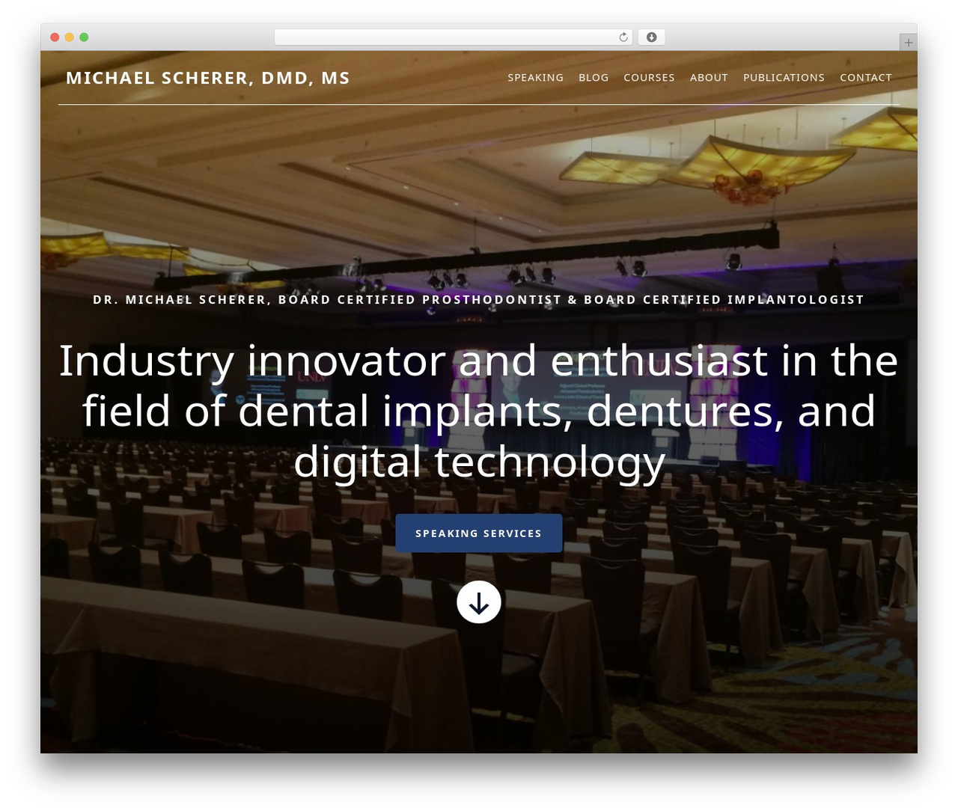
Task: Focus the browser address bar
Action: pos(453,37)
